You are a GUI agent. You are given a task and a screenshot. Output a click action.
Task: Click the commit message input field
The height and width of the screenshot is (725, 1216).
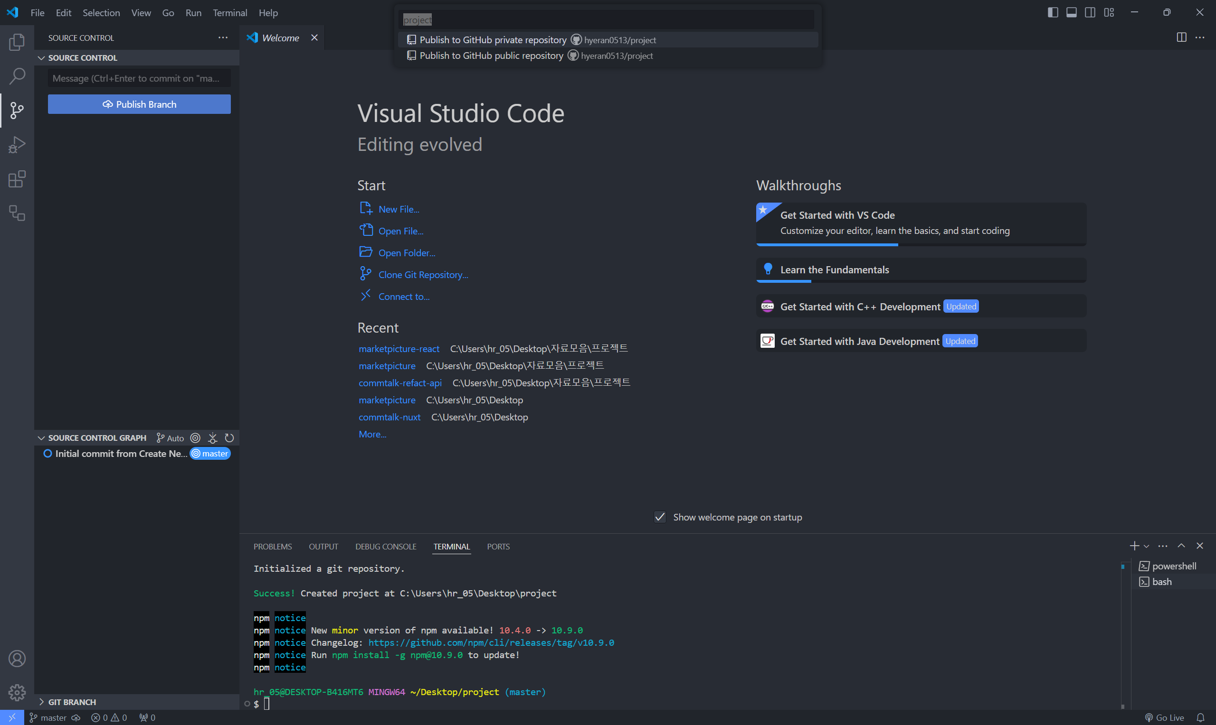(139, 78)
